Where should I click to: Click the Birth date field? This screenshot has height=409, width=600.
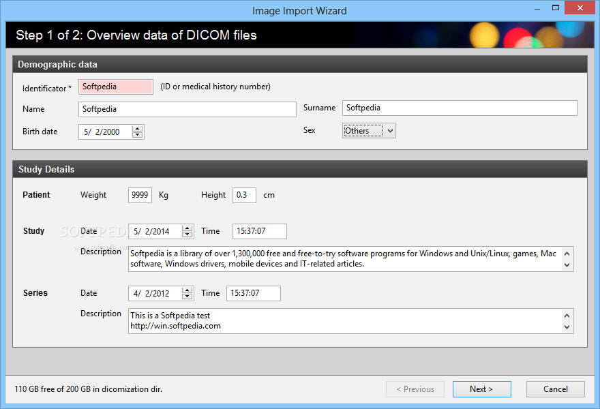tap(111, 132)
